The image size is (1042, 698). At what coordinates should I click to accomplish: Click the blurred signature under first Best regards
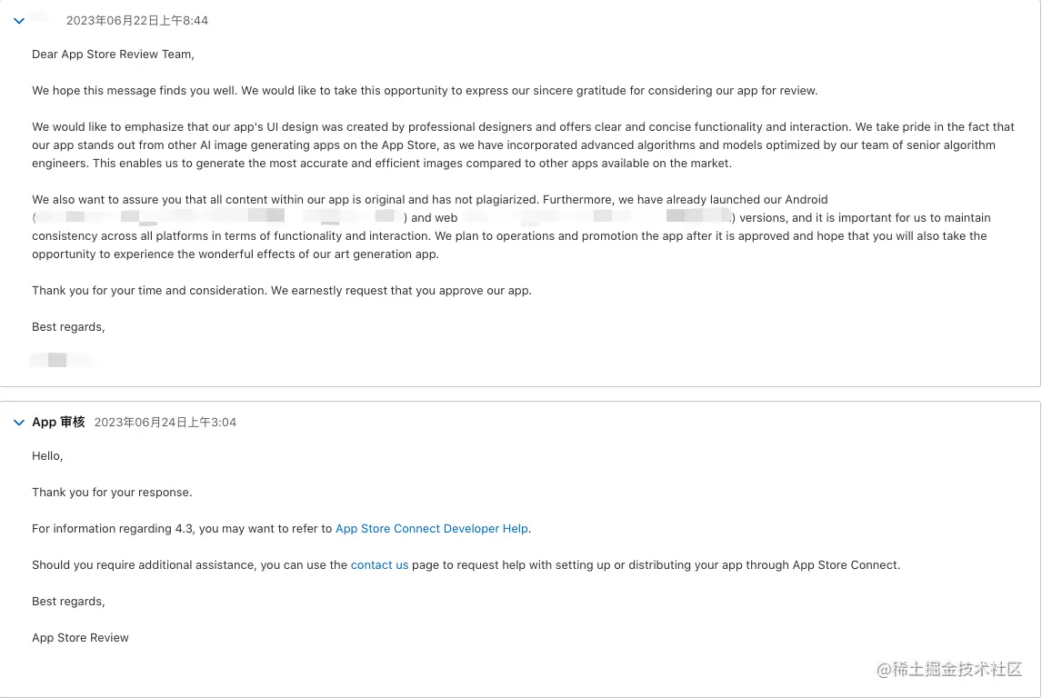point(63,361)
